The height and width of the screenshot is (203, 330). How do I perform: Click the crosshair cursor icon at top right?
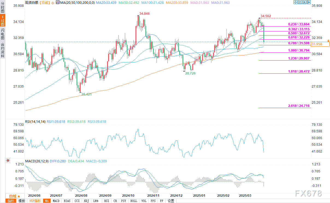pyautogui.click(x=295, y=2)
